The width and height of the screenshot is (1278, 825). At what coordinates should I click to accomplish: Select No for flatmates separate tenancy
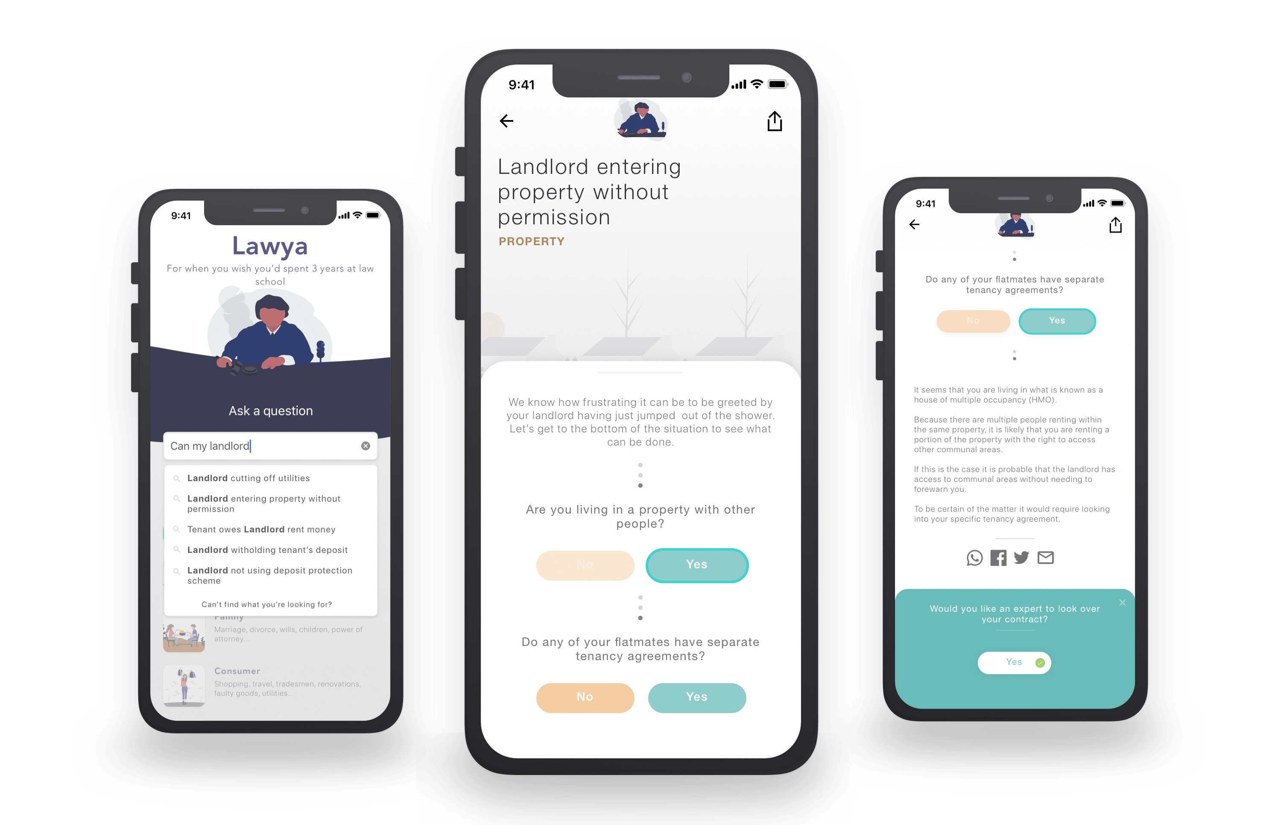coord(584,696)
